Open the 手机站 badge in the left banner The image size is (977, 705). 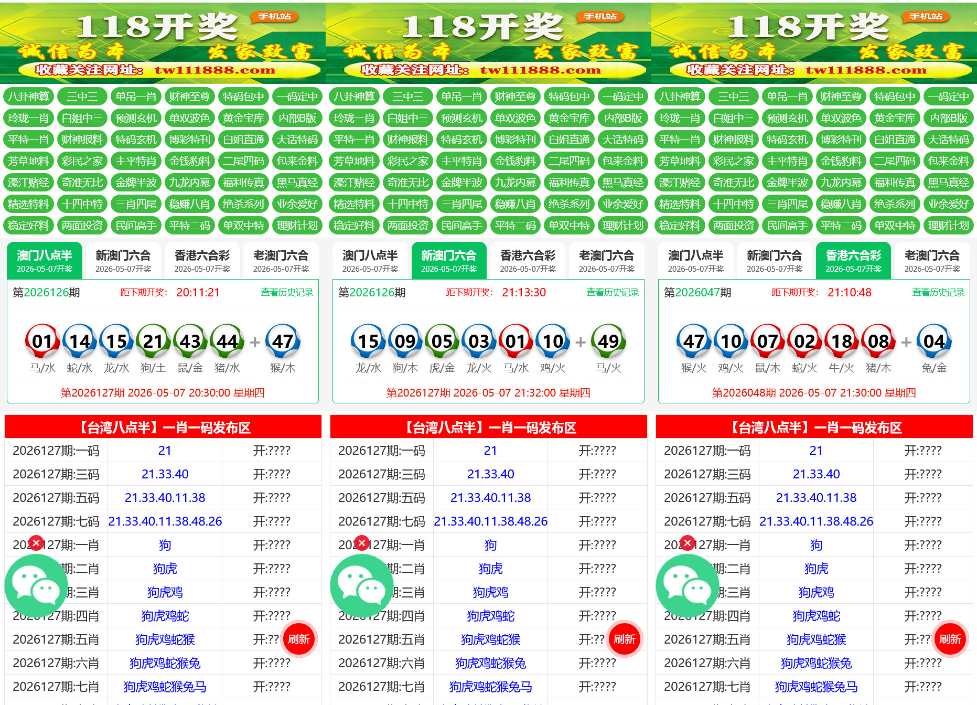click(274, 17)
